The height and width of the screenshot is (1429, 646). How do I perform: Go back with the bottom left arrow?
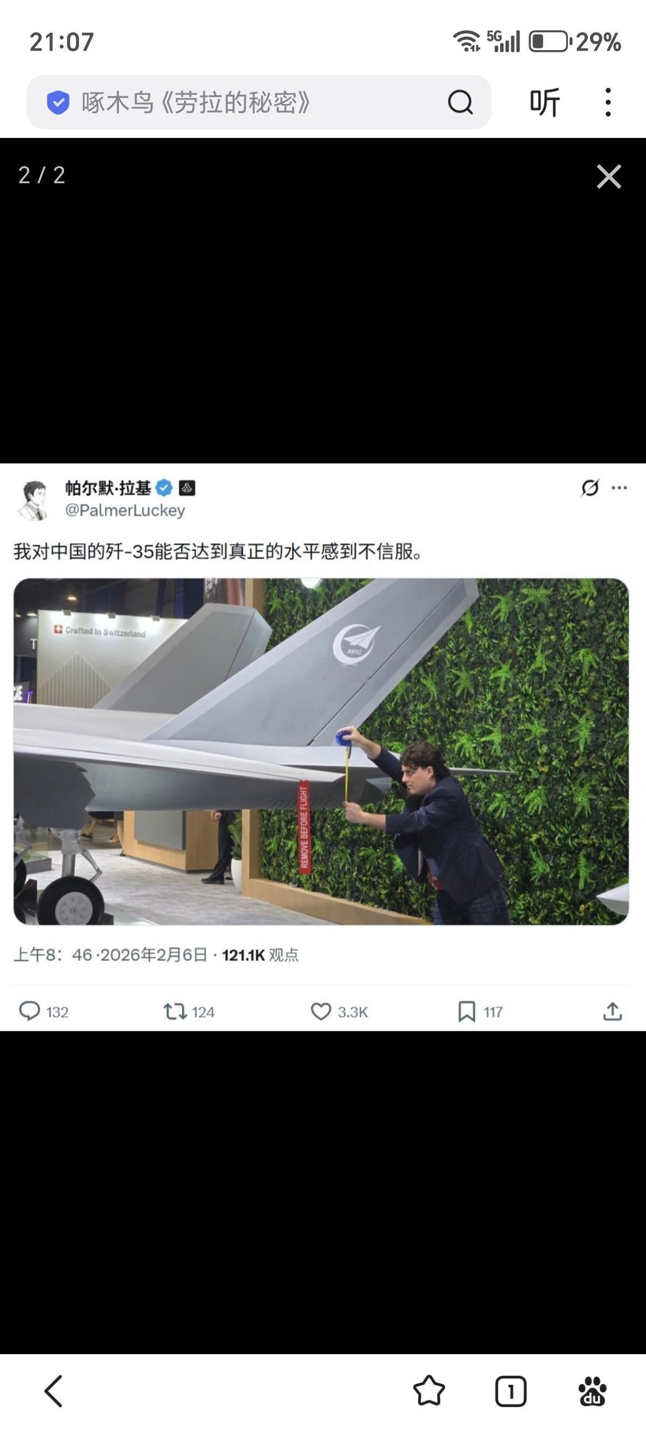pos(54,1391)
